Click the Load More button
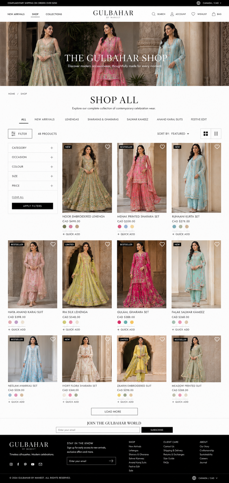Screen dimensions: 229x483 point(114,411)
